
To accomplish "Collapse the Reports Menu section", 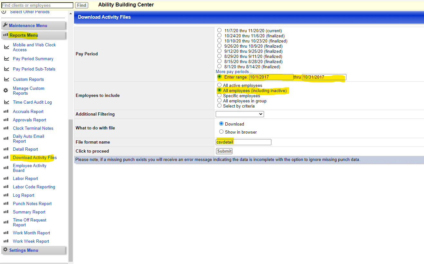I will coord(33,35).
